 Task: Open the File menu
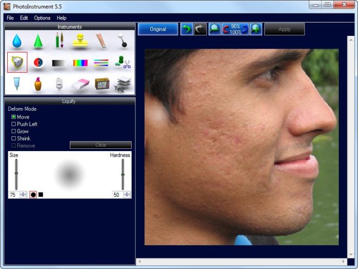point(10,18)
